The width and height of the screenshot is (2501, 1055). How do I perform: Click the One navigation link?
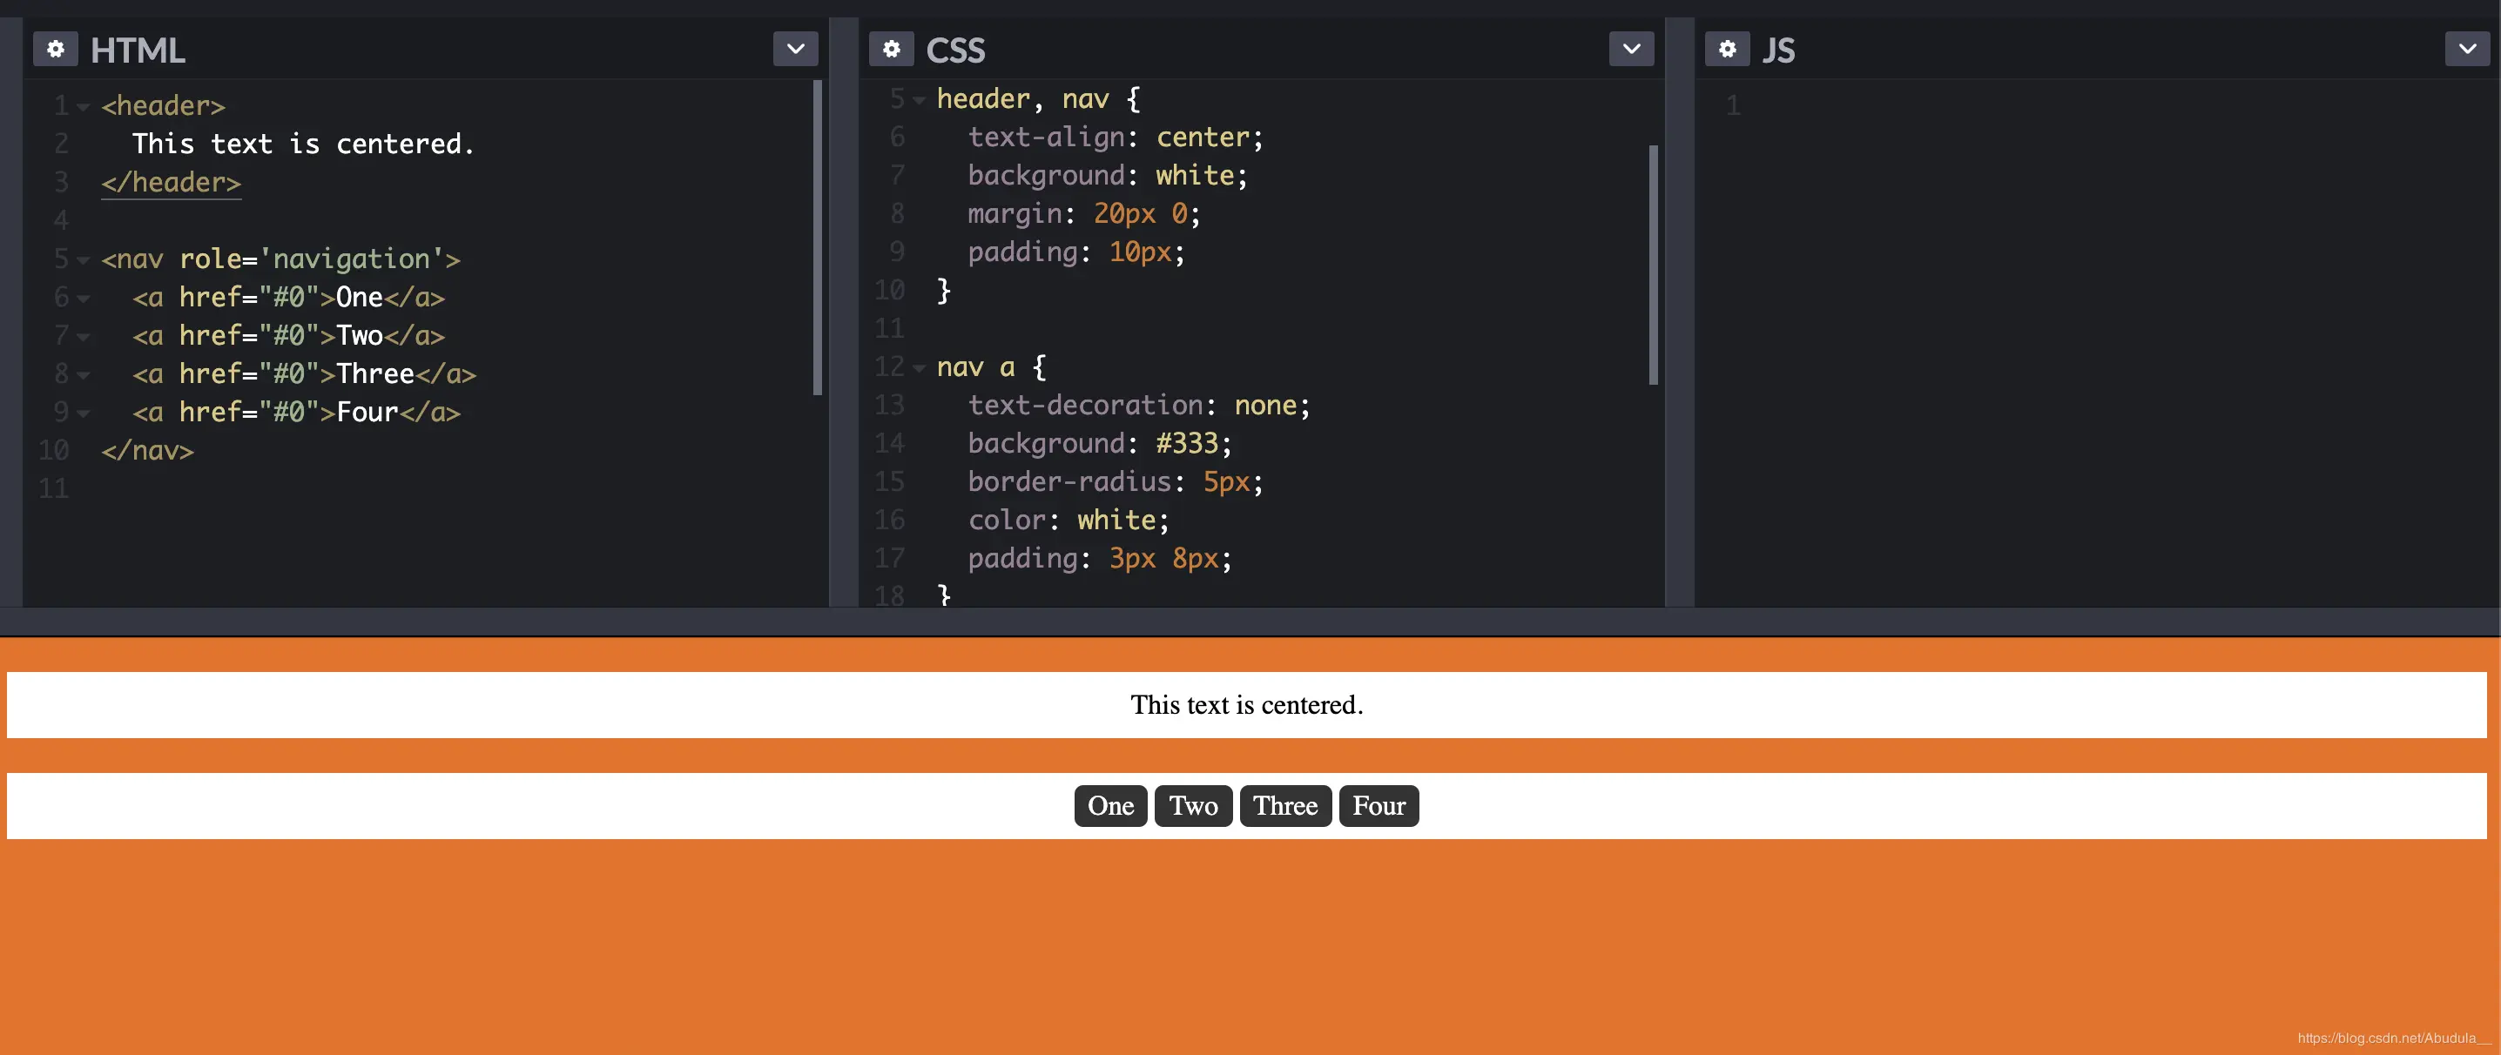tap(1109, 805)
